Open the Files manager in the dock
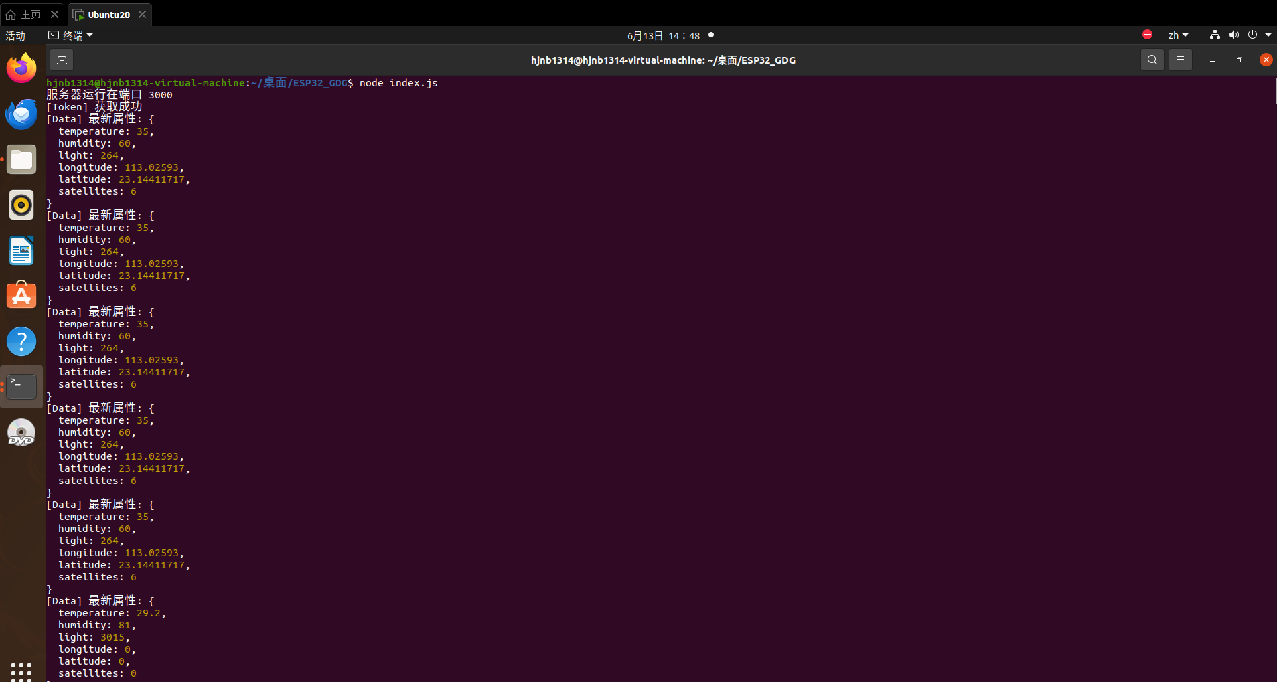Image resolution: width=1277 pixels, height=682 pixels. (21, 160)
